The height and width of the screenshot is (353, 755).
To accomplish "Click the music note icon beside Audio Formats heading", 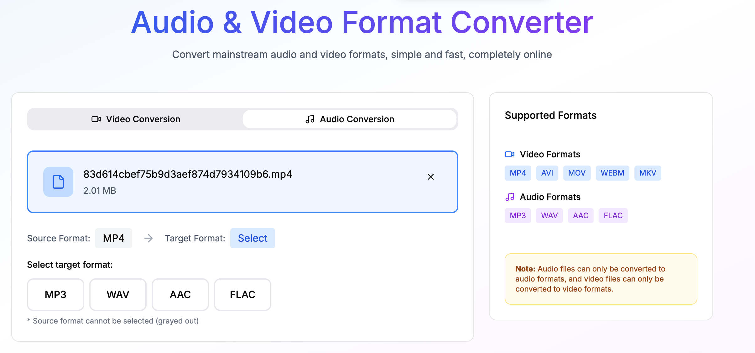I will pyautogui.click(x=510, y=197).
